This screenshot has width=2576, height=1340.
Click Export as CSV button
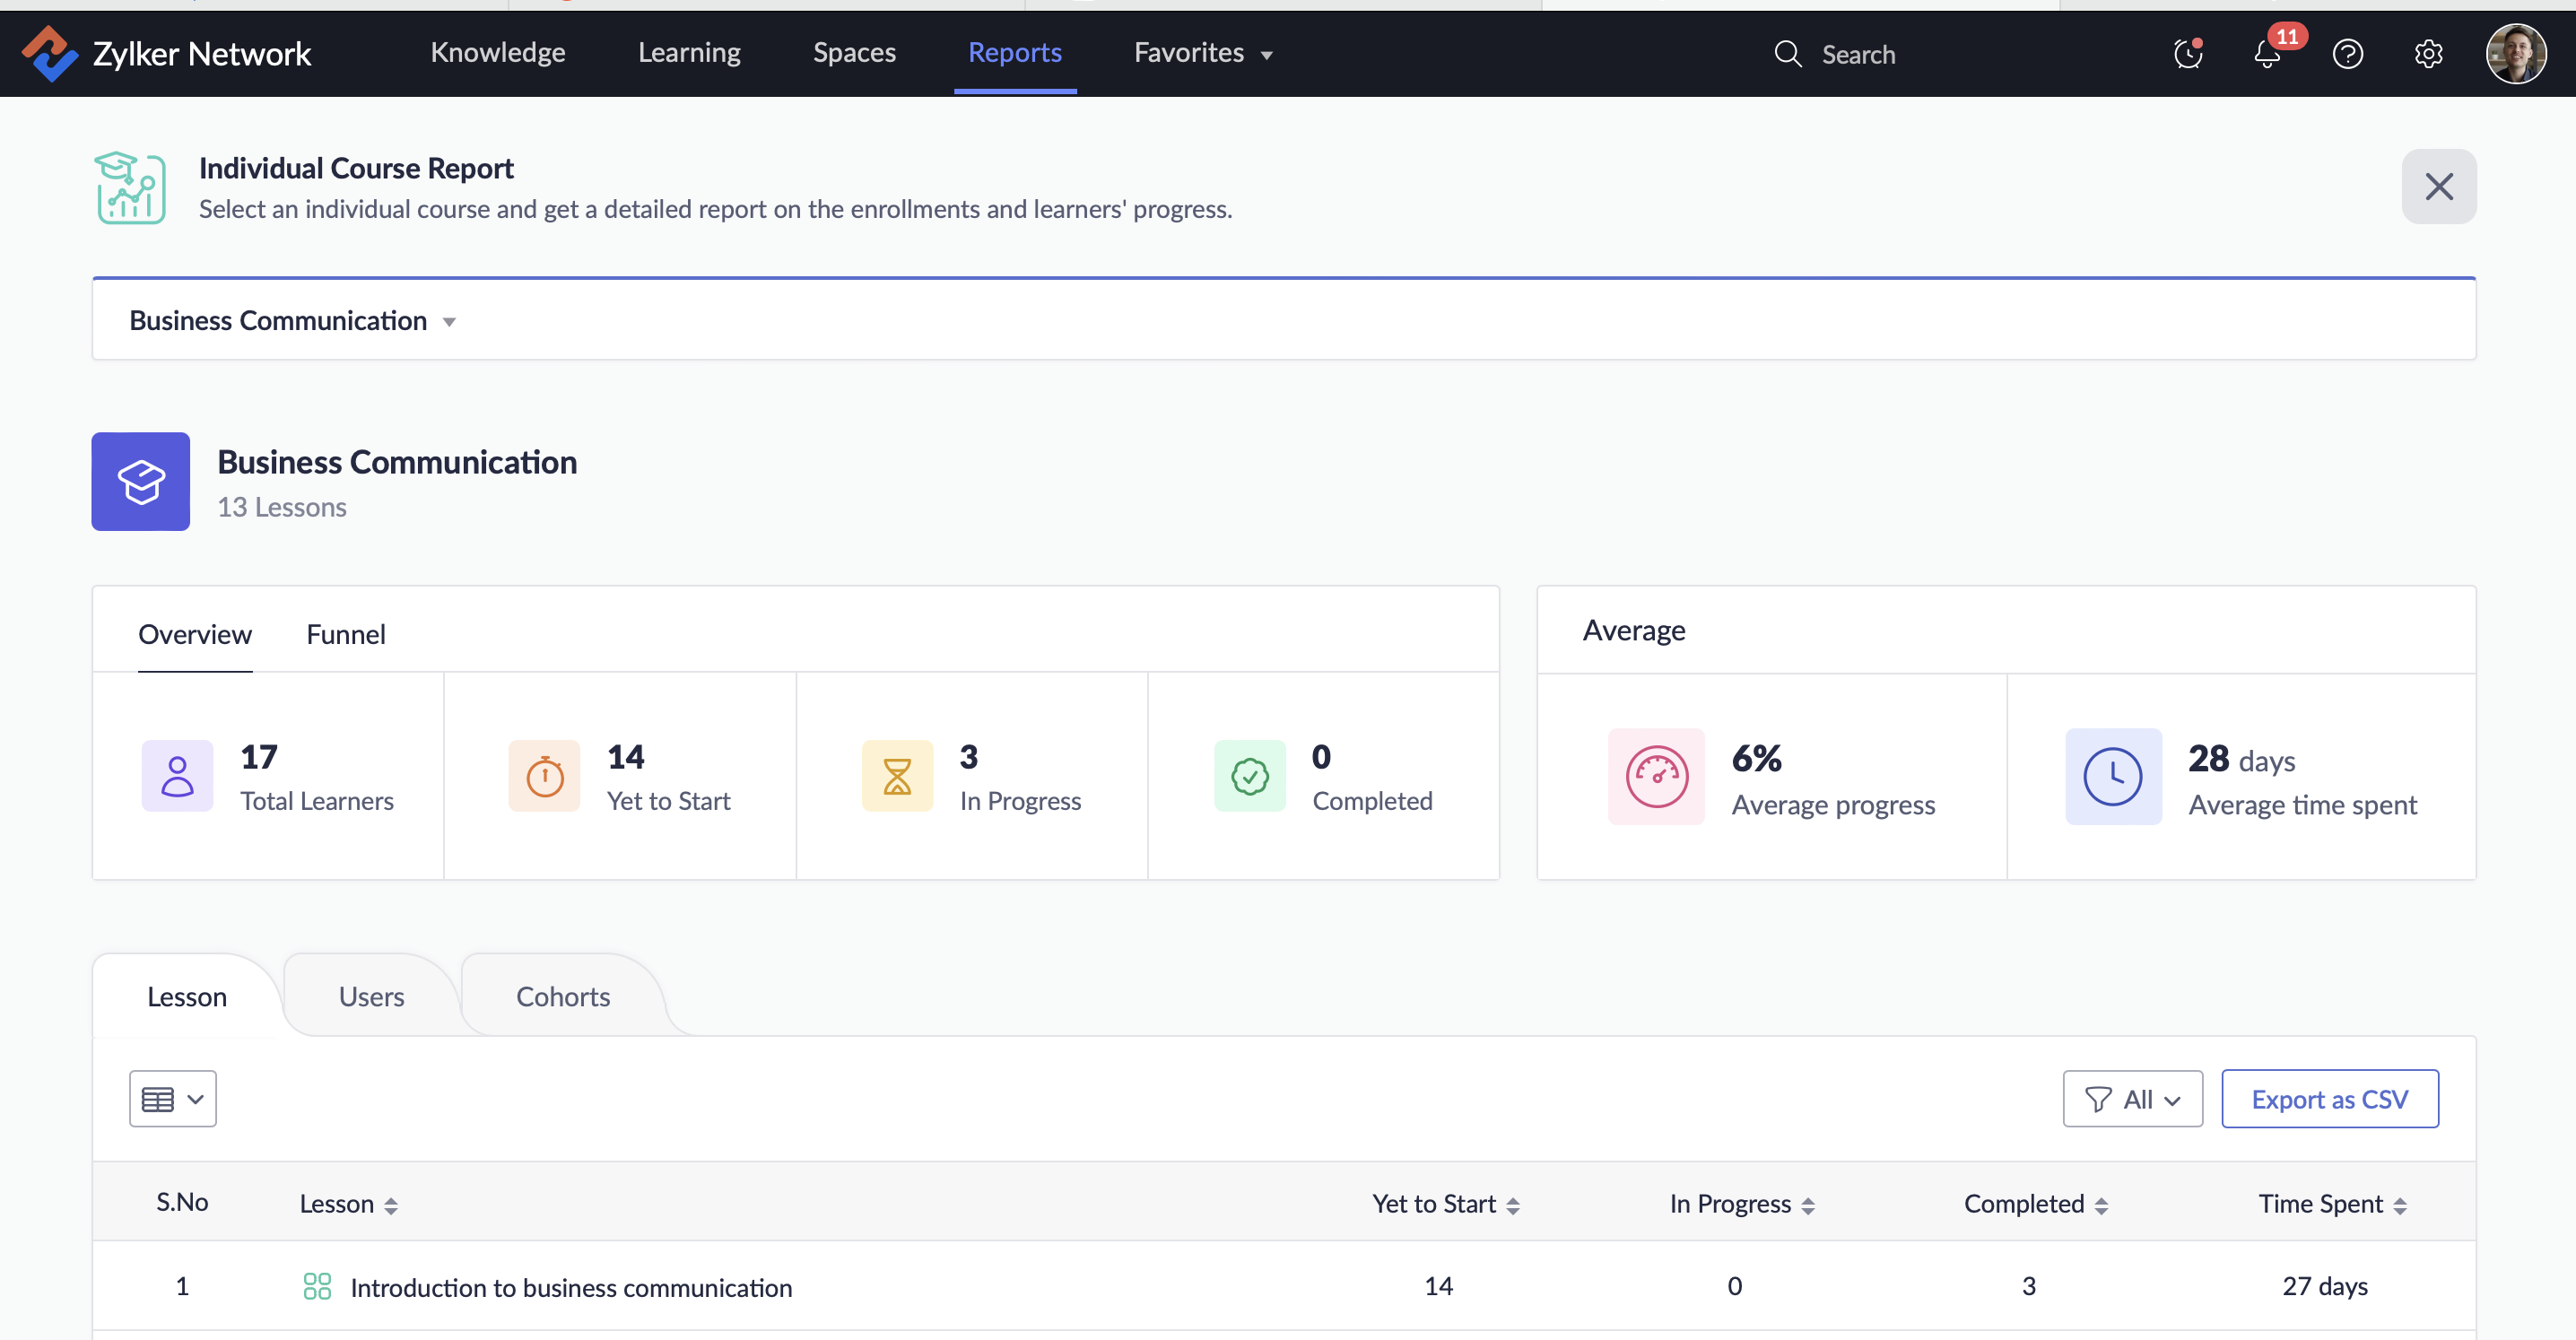click(x=2329, y=1099)
